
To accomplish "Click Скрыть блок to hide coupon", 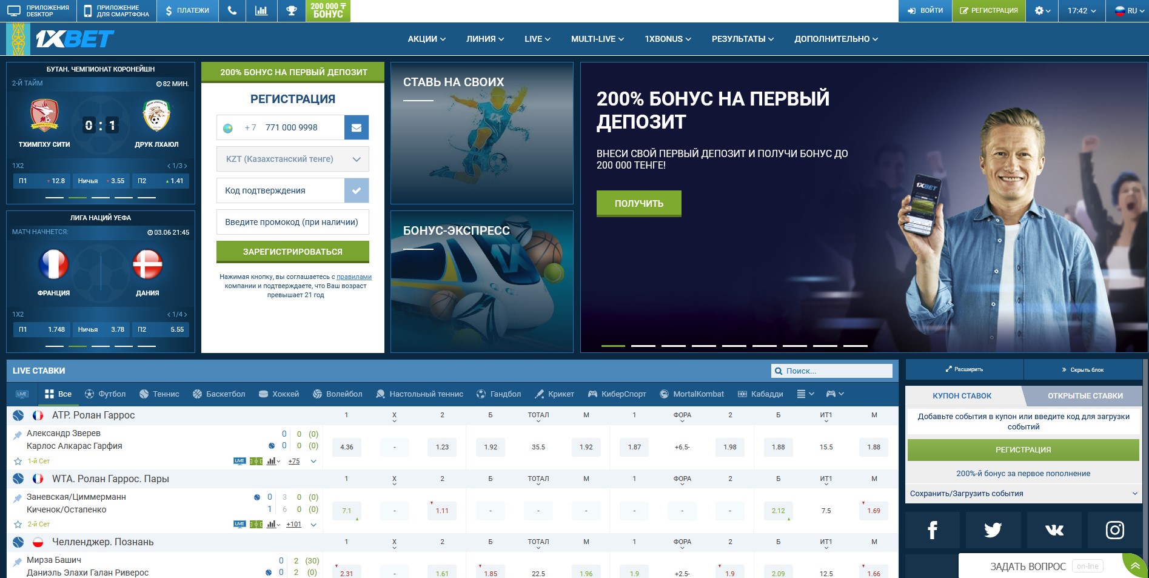I will [1082, 369].
